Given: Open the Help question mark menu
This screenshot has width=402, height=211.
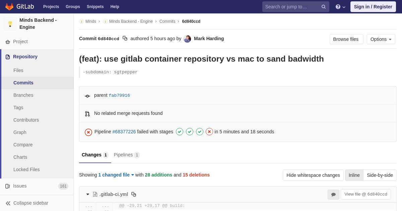Looking at the screenshot, I should point(340,7).
